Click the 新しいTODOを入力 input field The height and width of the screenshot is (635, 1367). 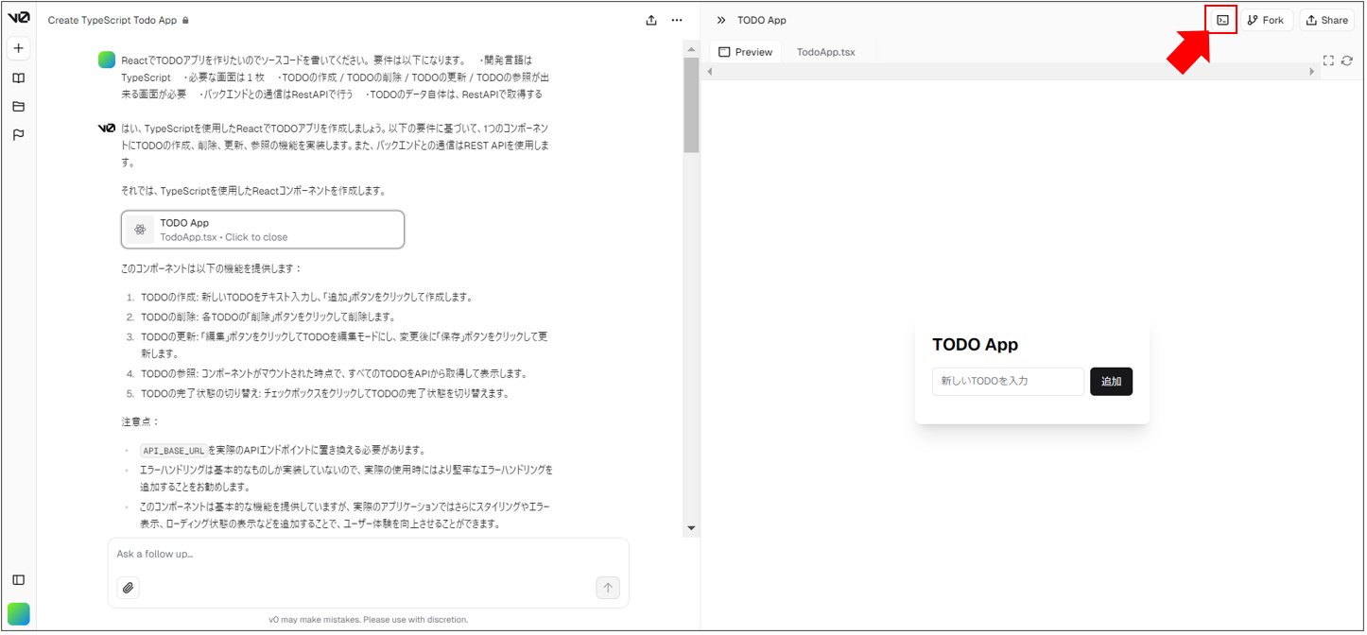click(1008, 382)
